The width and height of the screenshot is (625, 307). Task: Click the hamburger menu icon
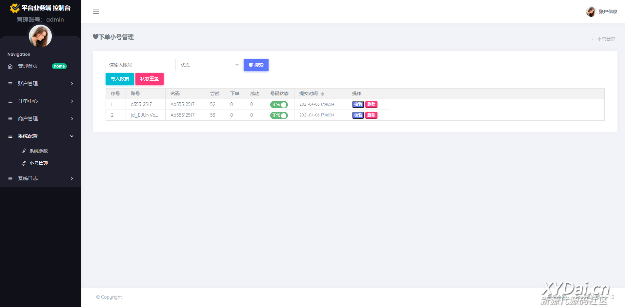click(x=96, y=12)
